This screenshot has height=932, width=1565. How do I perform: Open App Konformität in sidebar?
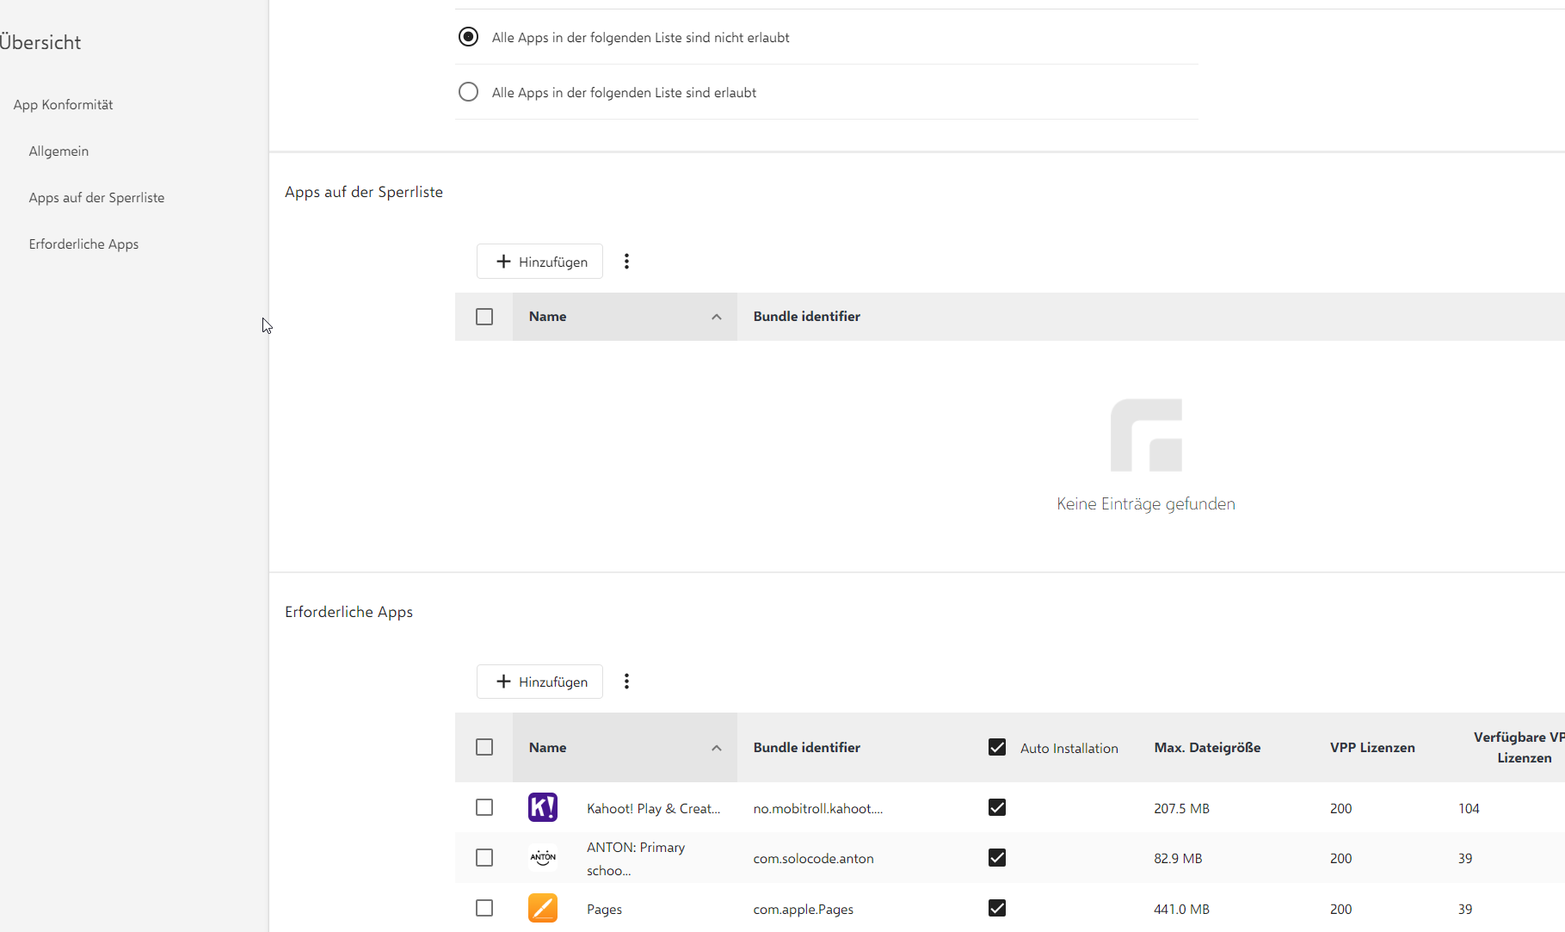pyautogui.click(x=63, y=105)
